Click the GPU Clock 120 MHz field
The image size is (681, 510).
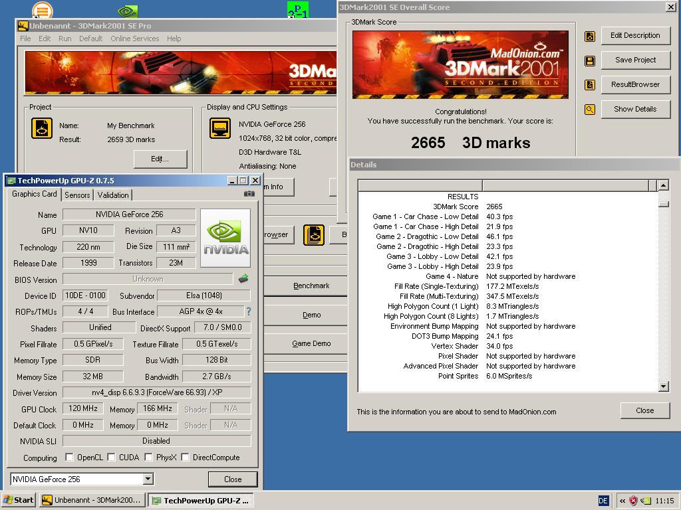(x=83, y=408)
